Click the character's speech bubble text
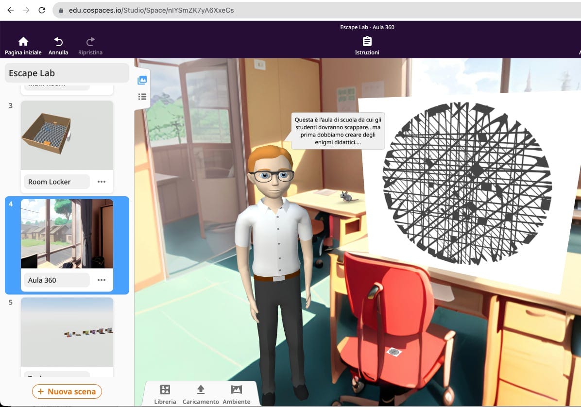The height and width of the screenshot is (407, 581). pyautogui.click(x=338, y=131)
